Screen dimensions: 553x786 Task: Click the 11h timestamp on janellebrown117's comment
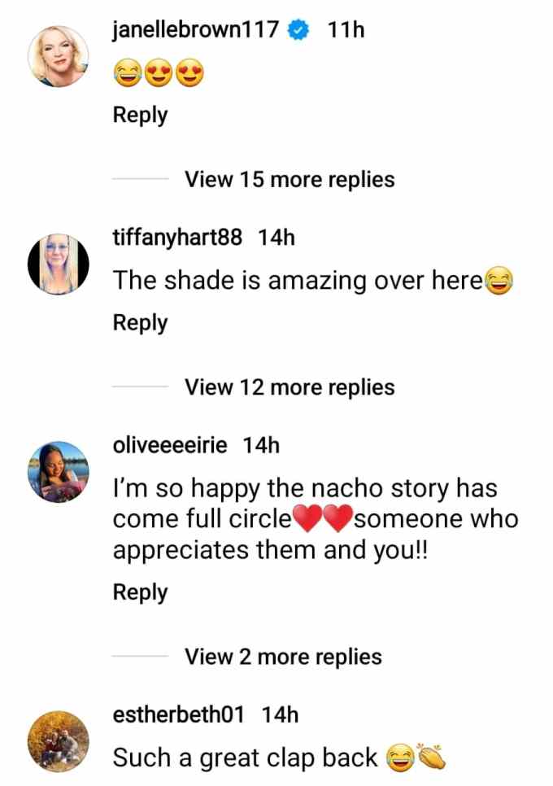[x=346, y=30]
